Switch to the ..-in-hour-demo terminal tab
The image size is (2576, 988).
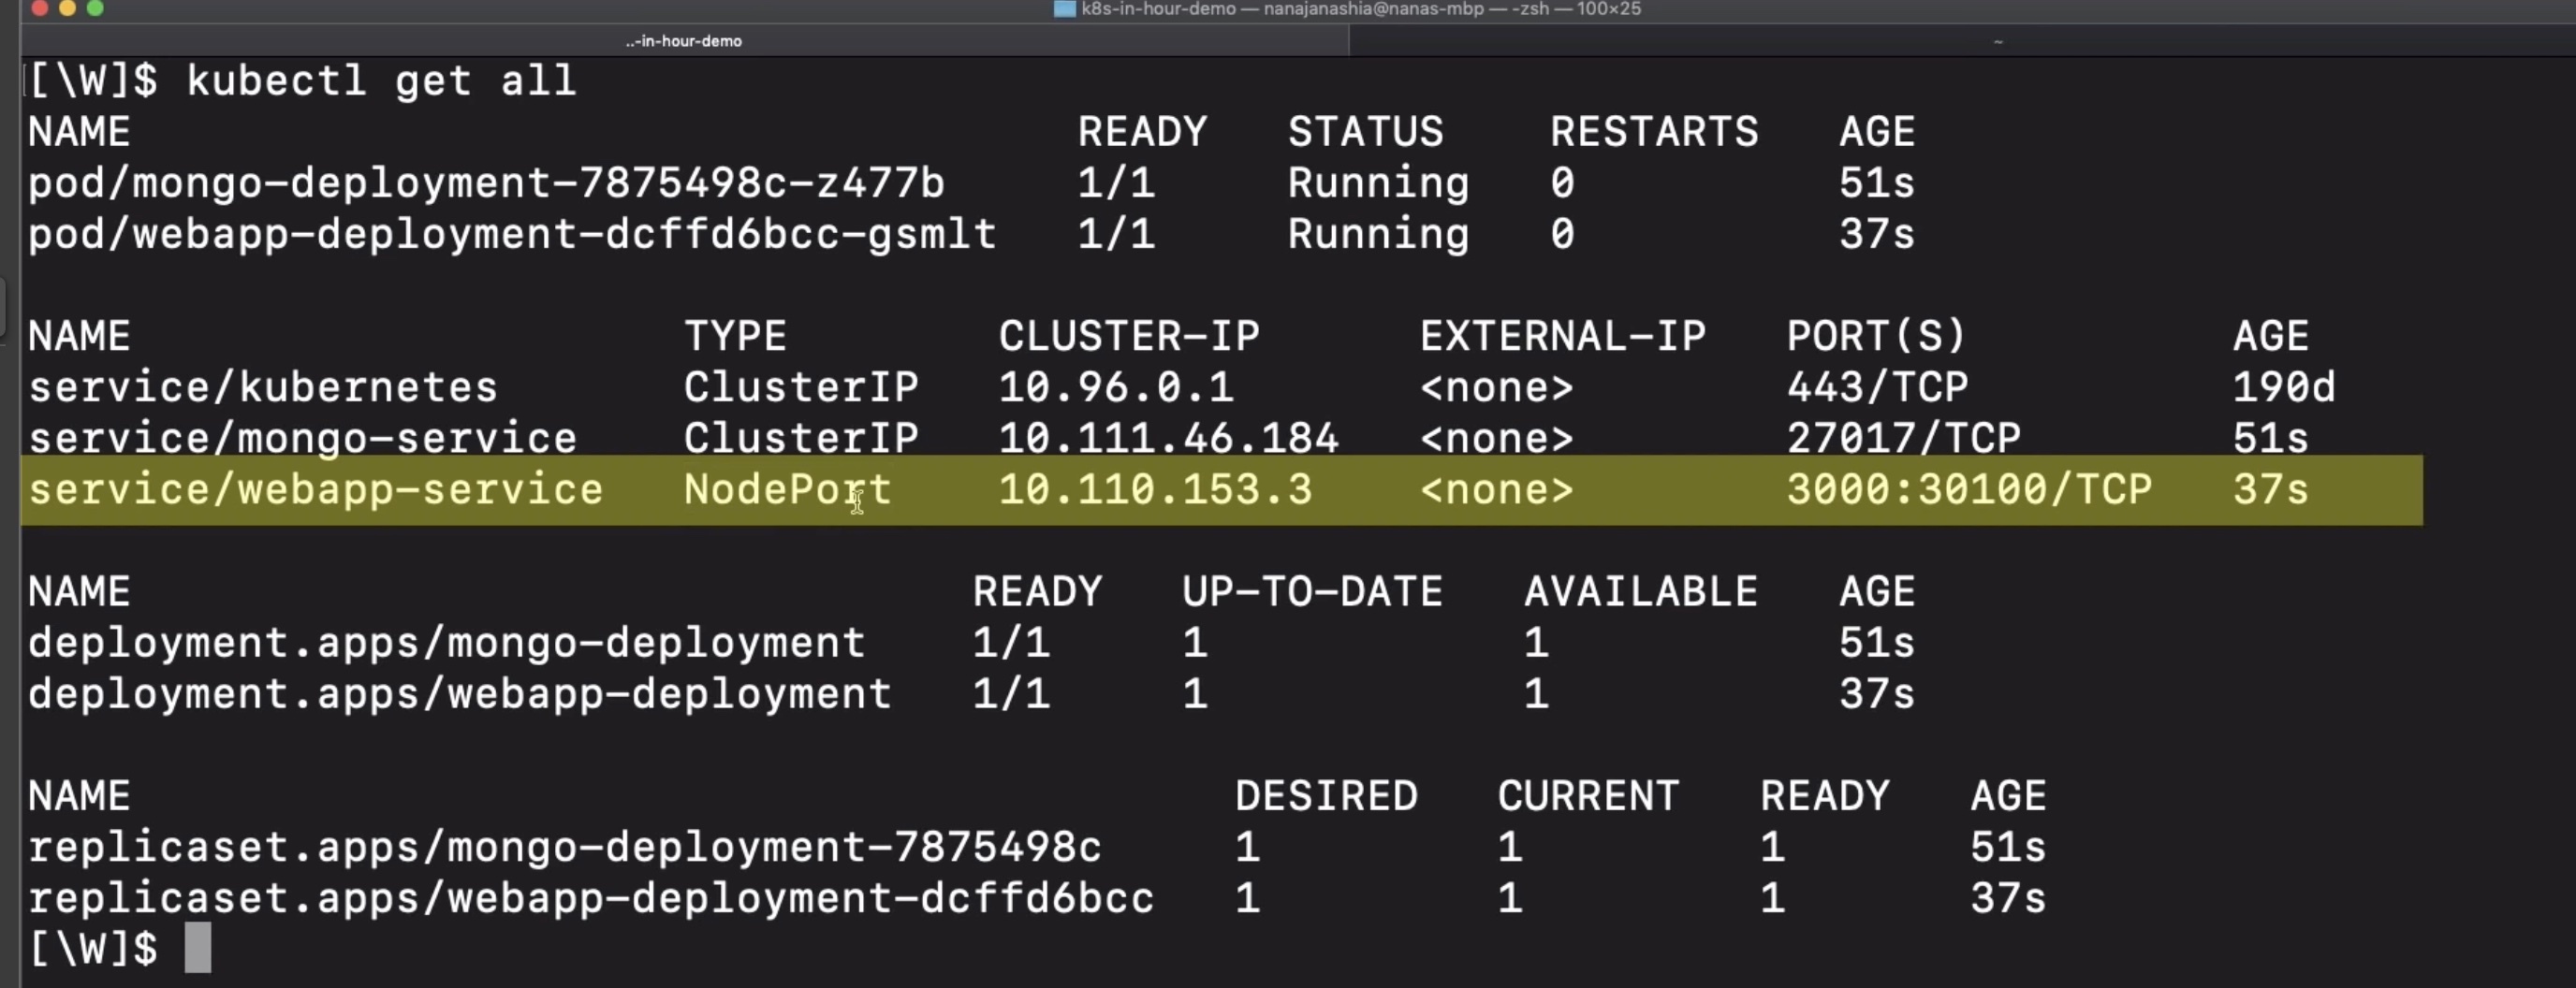[684, 41]
